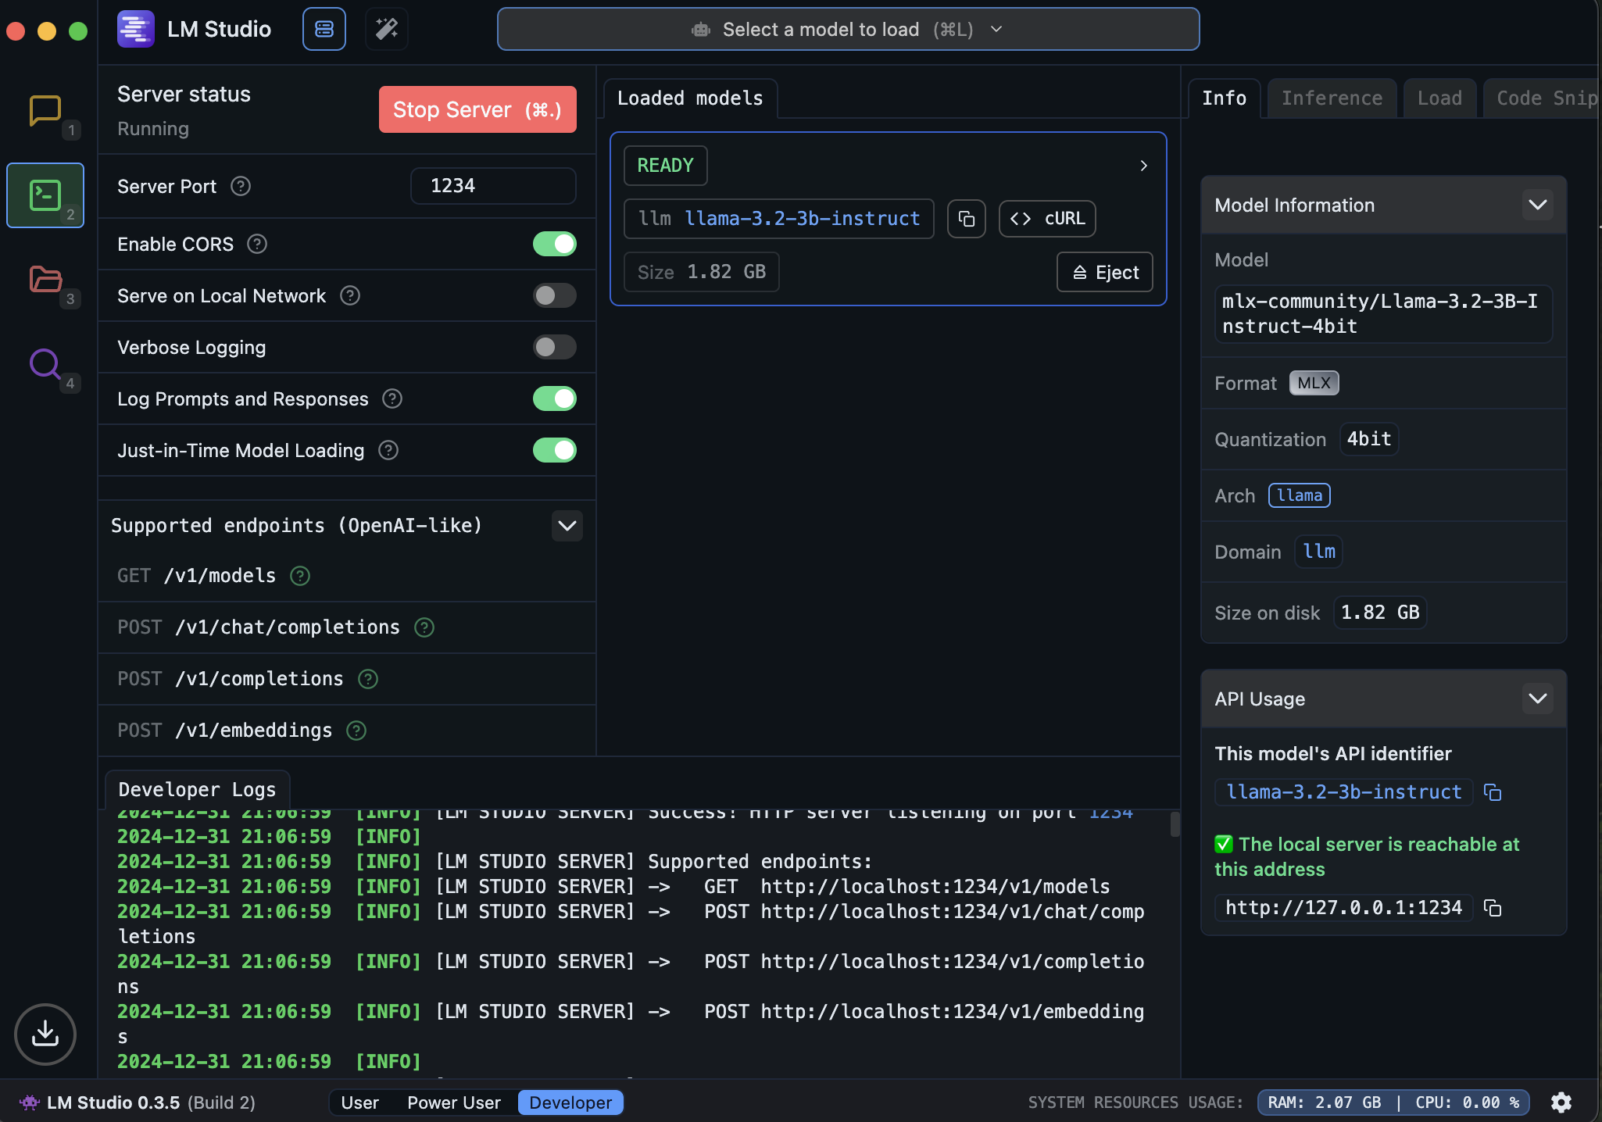
Task: Switch to the Inference tab
Action: (x=1332, y=98)
